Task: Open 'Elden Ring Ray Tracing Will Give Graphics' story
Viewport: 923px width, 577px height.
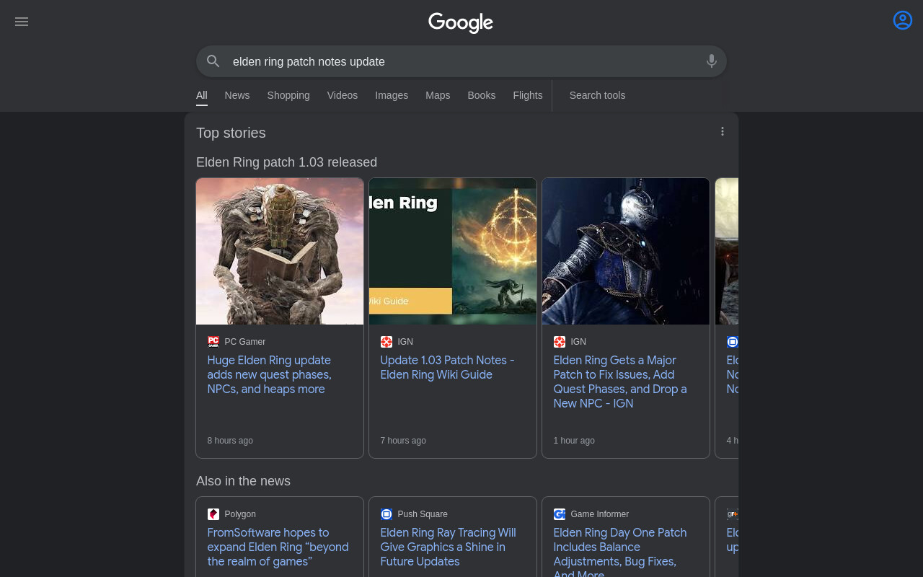Action: pyautogui.click(x=449, y=547)
